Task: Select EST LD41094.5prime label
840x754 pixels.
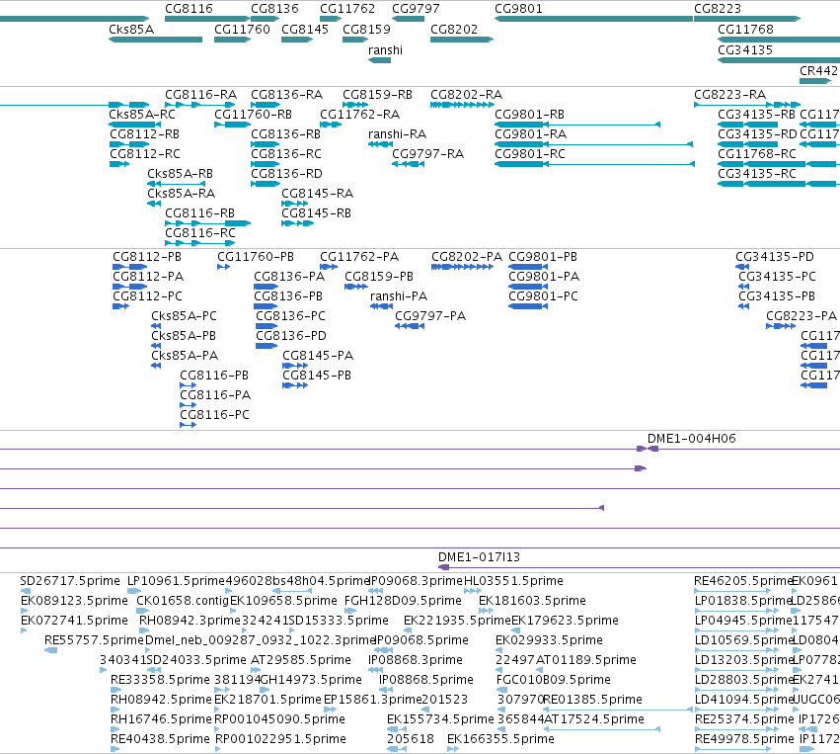Action: (x=743, y=700)
